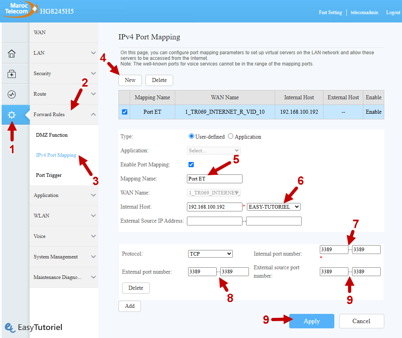This screenshot has width=402, height=338.
Task: Select the User-defined radio button
Action: click(191, 136)
